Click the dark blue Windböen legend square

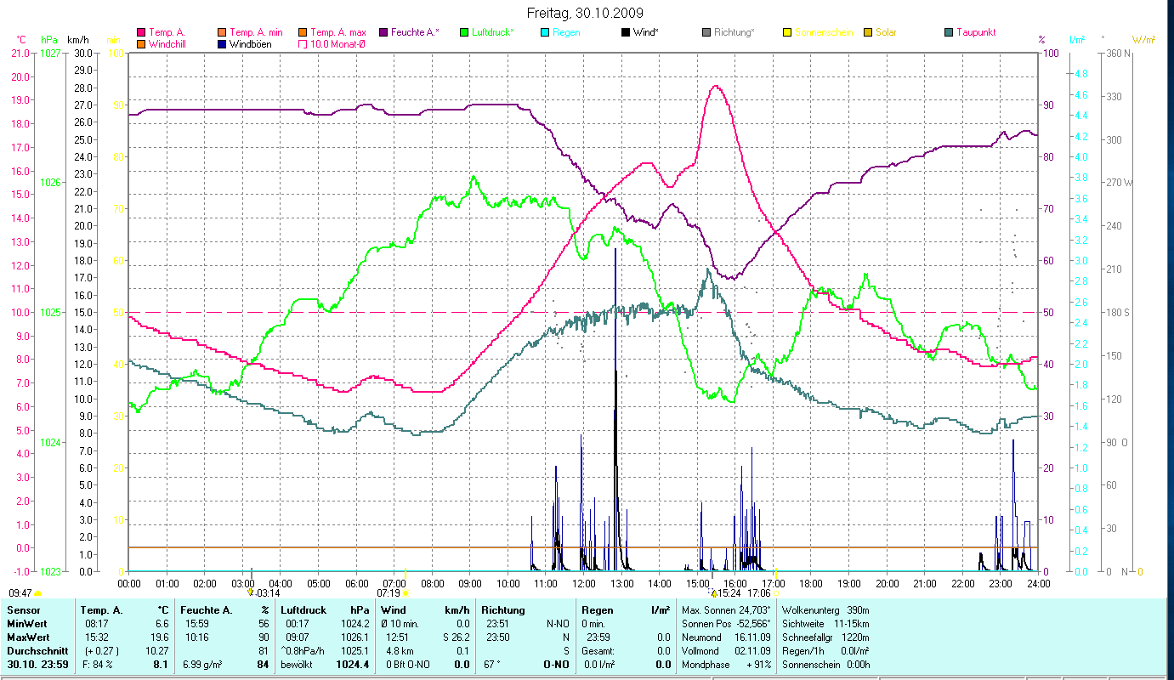[x=222, y=43]
